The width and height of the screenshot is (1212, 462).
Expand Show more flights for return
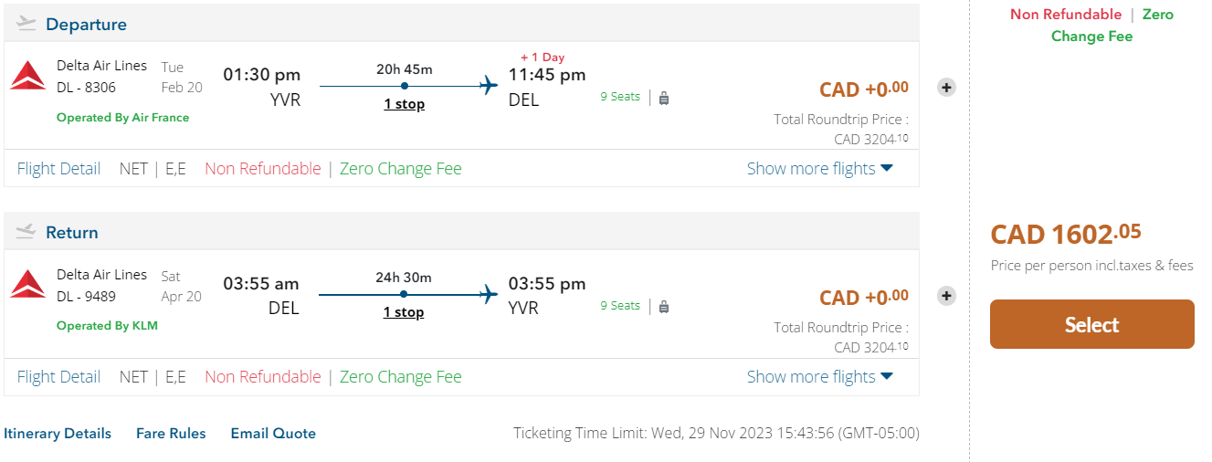[819, 377]
